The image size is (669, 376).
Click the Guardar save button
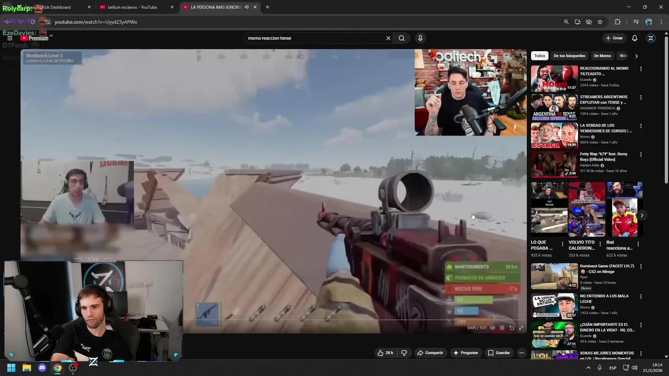[499, 353]
